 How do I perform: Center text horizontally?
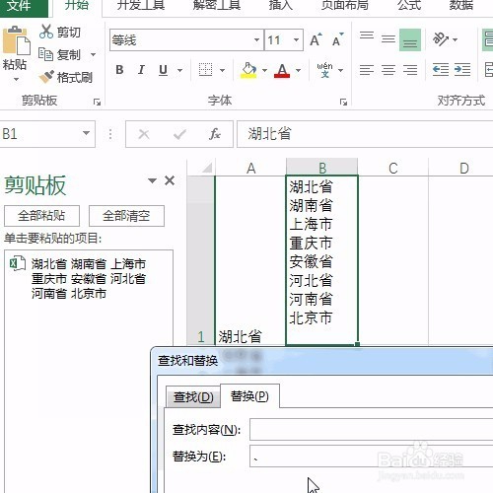pos(388,70)
